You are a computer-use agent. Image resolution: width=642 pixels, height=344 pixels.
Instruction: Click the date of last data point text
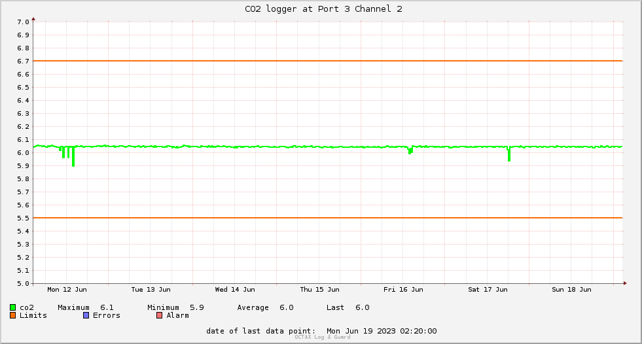321,331
